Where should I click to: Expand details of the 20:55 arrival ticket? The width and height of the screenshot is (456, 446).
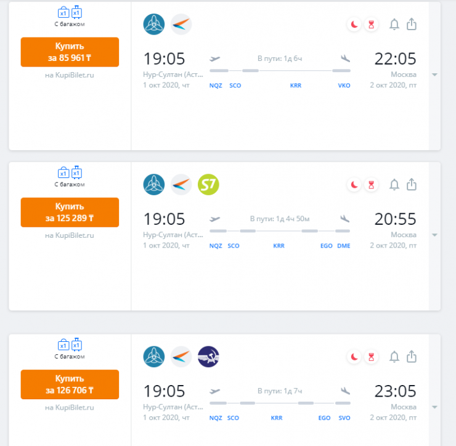434,235
